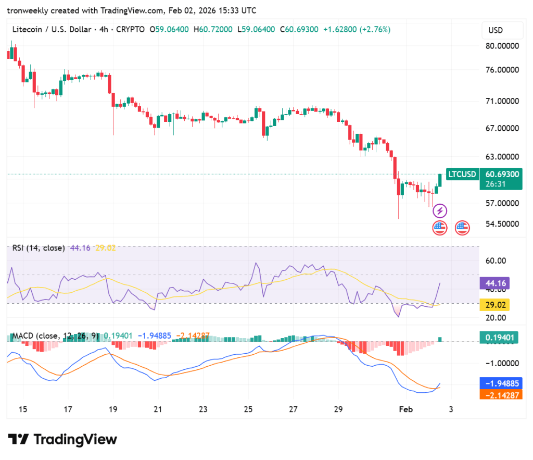Click the 76.00000 price axis label
This screenshot has height=460, width=533.
pos(502,70)
